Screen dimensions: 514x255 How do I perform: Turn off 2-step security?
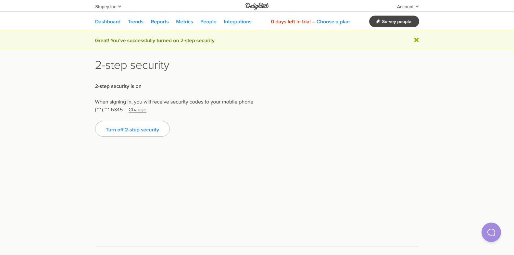(x=132, y=129)
